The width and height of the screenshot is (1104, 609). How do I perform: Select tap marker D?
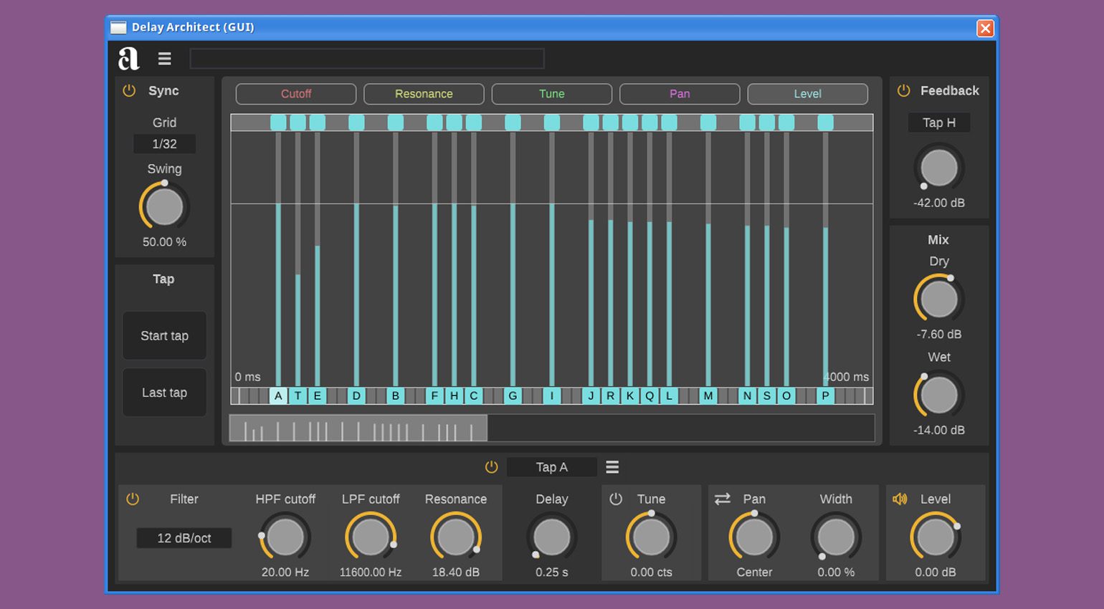[356, 395]
